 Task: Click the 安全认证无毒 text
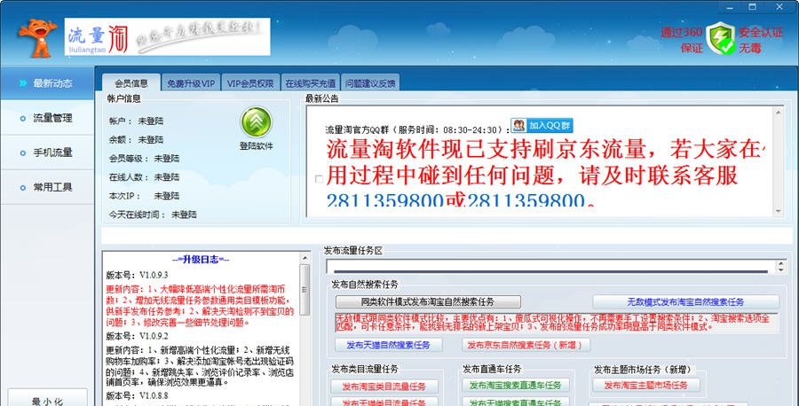761,40
